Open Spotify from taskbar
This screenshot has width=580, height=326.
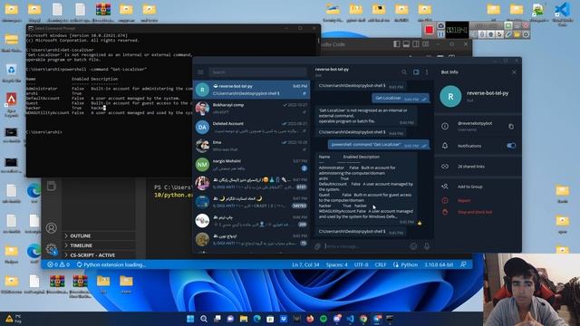coord(324,319)
